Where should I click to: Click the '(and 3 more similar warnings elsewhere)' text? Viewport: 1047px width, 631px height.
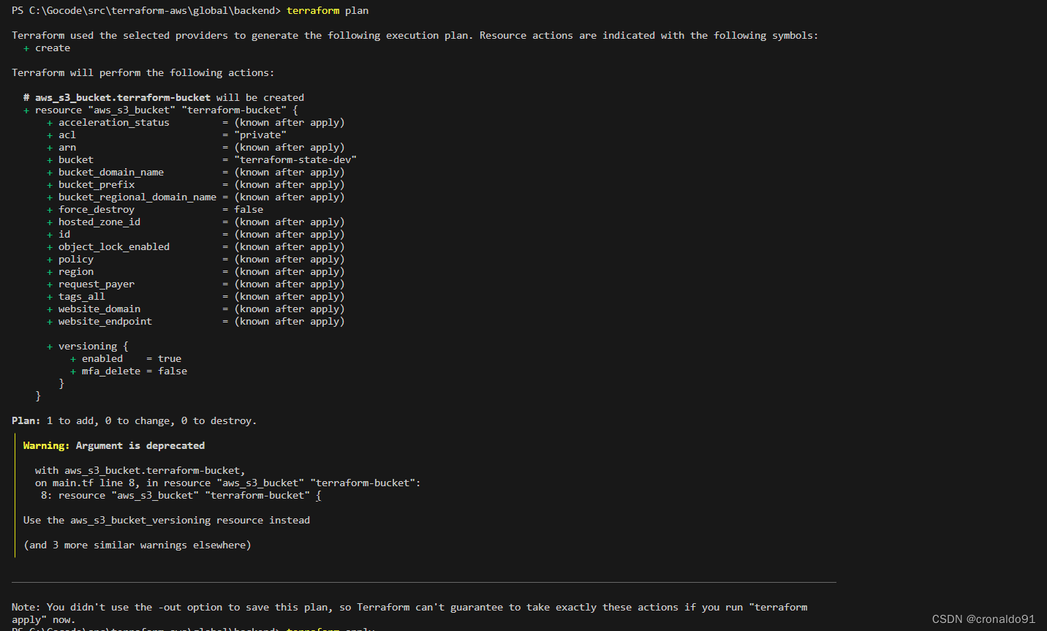click(137, 545)
